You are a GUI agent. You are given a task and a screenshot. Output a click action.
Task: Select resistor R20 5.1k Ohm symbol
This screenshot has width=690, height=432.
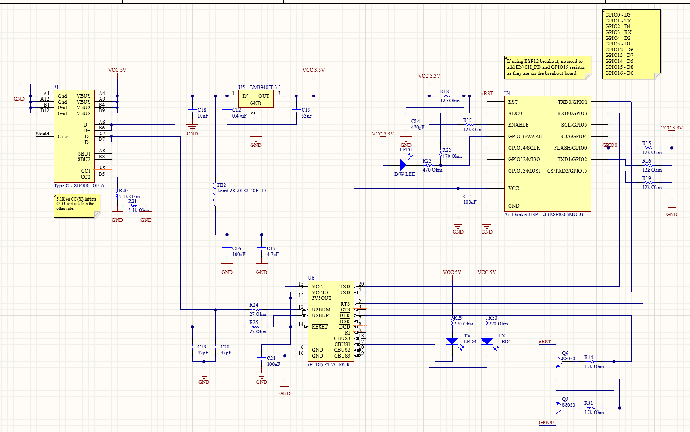click(118, 194)
